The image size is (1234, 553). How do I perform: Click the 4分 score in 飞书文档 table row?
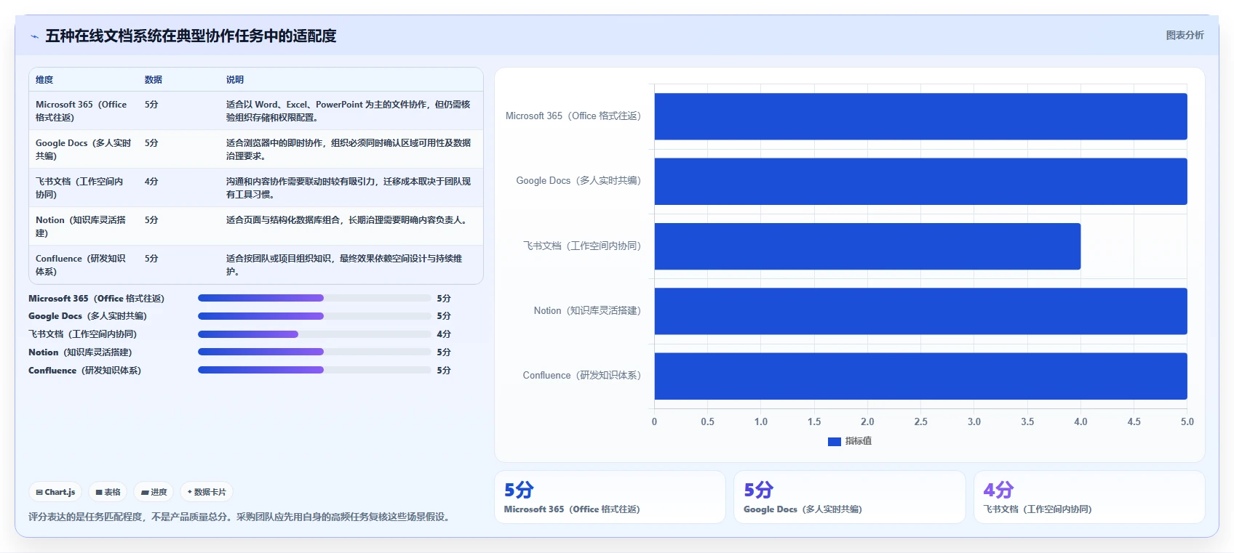click(x=151, y=182)
